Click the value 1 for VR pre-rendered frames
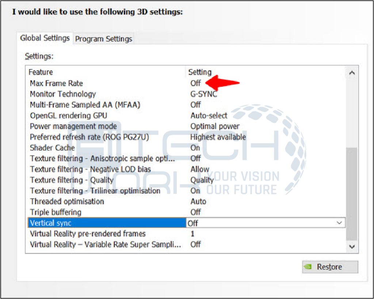Image resolution: width=374 pixels, height=299 pixels. point(192,234)
